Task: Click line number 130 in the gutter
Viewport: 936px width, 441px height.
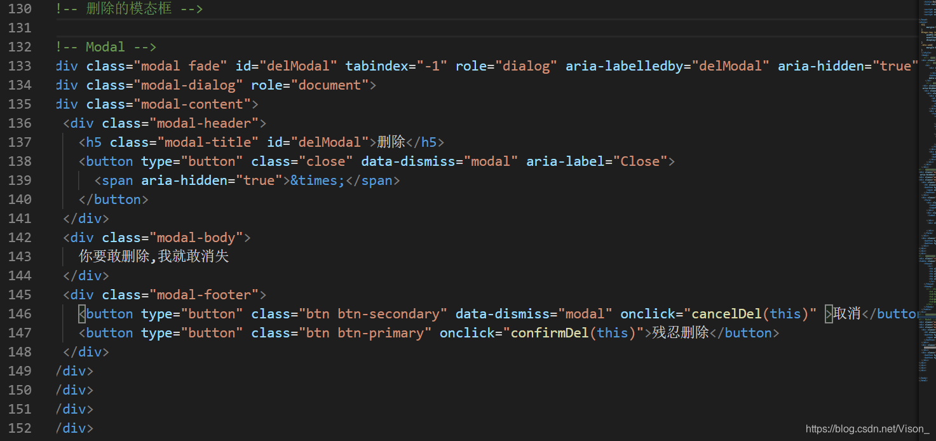Action: tap(20, 9)
